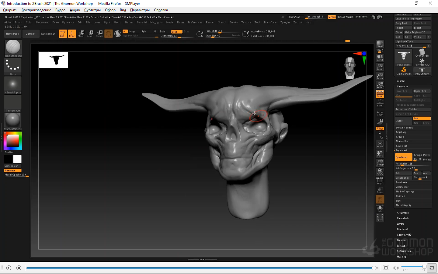This screenshot has height=274, width=438.
Task: Open the Preferences menu
Action: point(195,22)
